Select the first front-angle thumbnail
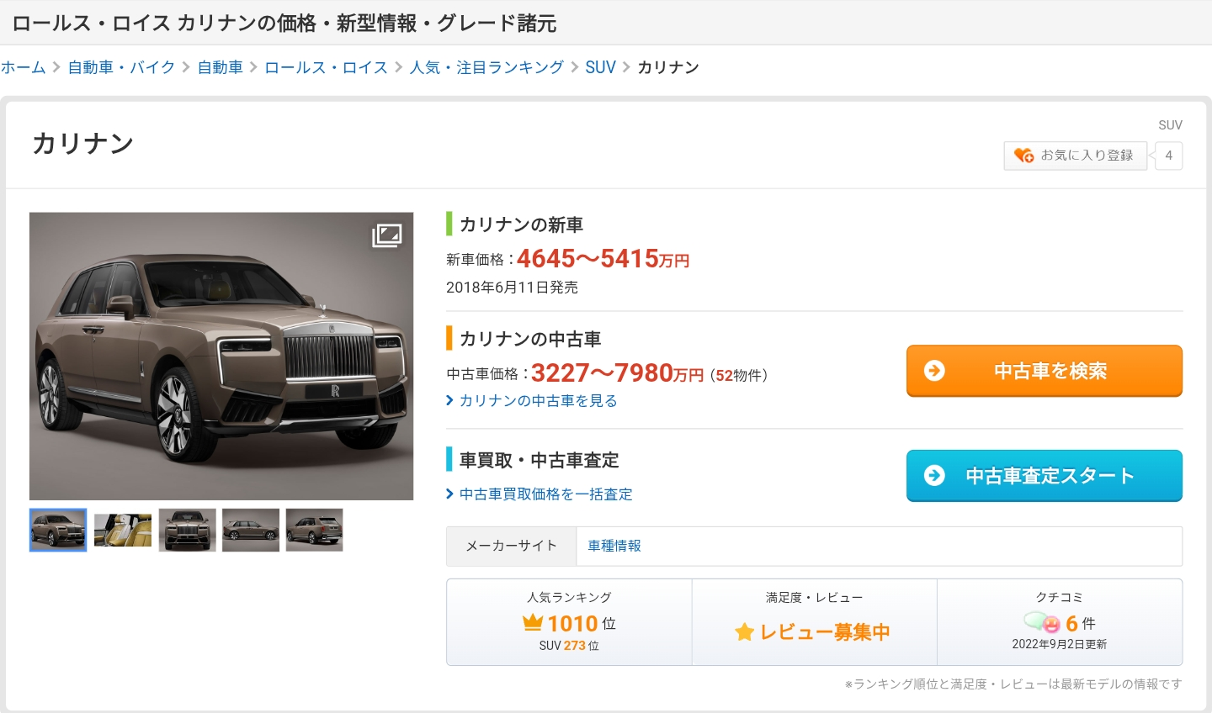This screenshot has width=1212, height=713. (x=58, y=531)
